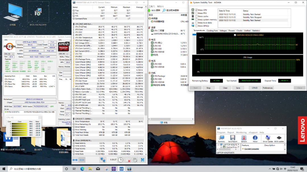The width and height of the screenshot is (307, 172).
Task: Click the Preferences button in AIDA64
Action: coord(267,88)
